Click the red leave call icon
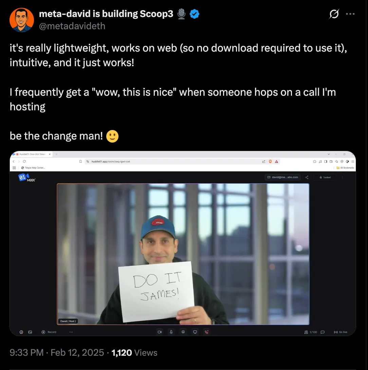 [x=206, y=332]
